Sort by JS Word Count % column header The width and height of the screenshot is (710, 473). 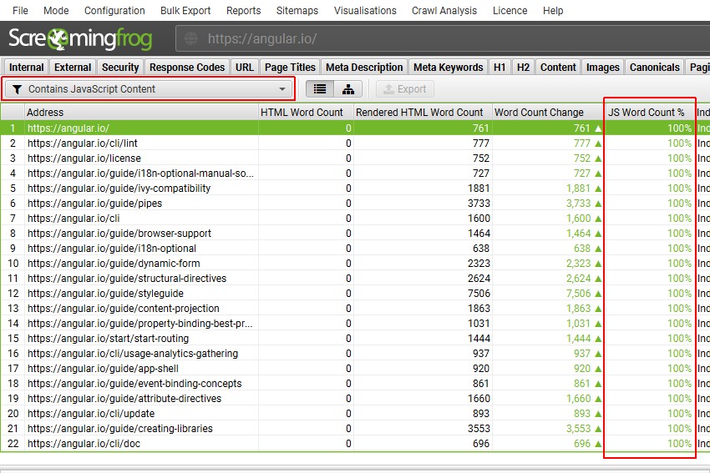646,112
